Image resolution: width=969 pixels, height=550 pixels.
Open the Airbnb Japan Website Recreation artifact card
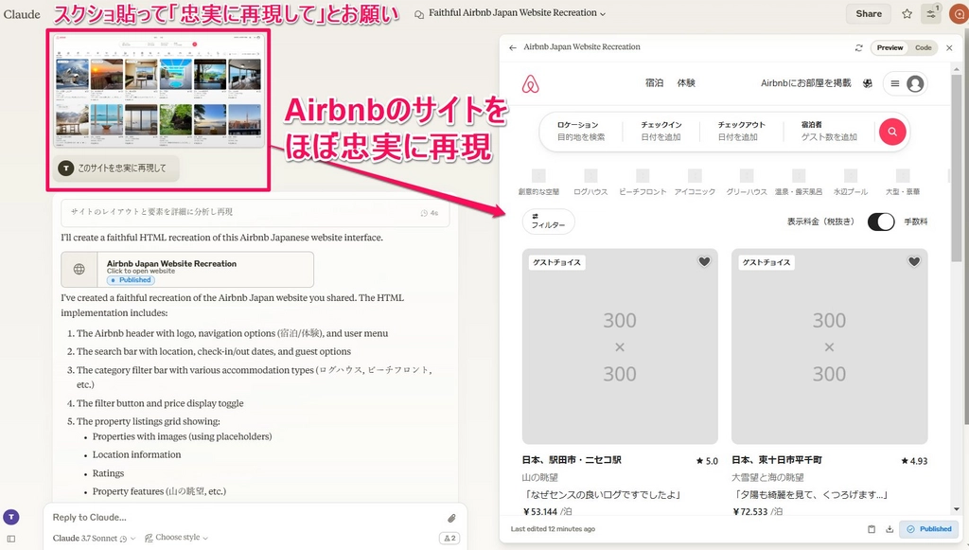[x=187, y=270]
